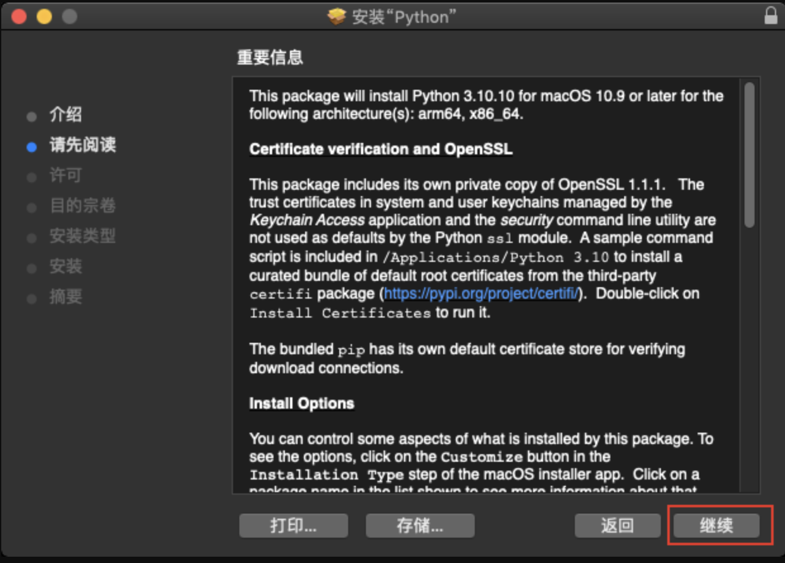Select the 安装类型 step in sidebar
This screenshot has height=563, width=785.
[83, 237]
